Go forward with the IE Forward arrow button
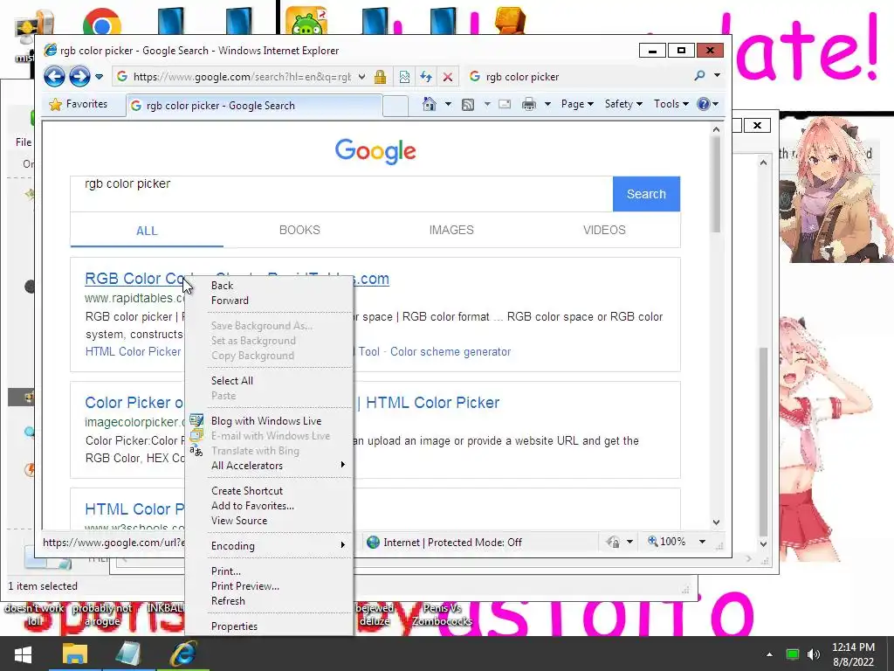Image resolution: width=894 pixels, height=671 pixels. [x=79, y=77]
